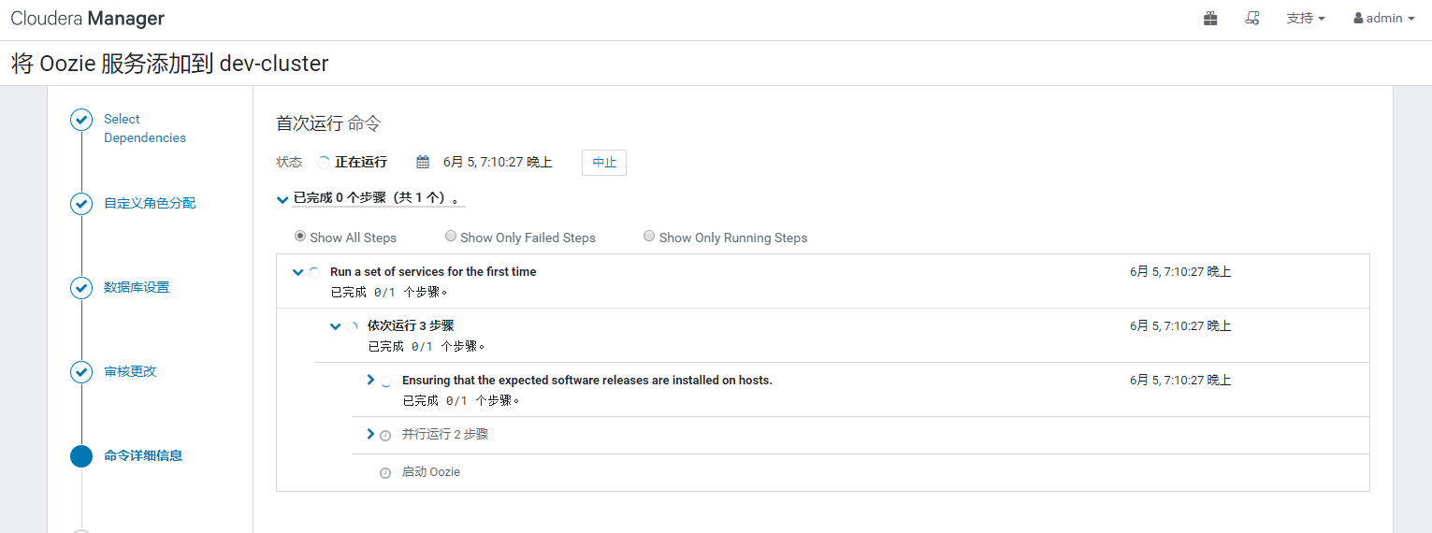Select the Show Only Running Steps radio button
Image resolution: width=1432 pixels, height=533 pixels.
click(649, 237)
